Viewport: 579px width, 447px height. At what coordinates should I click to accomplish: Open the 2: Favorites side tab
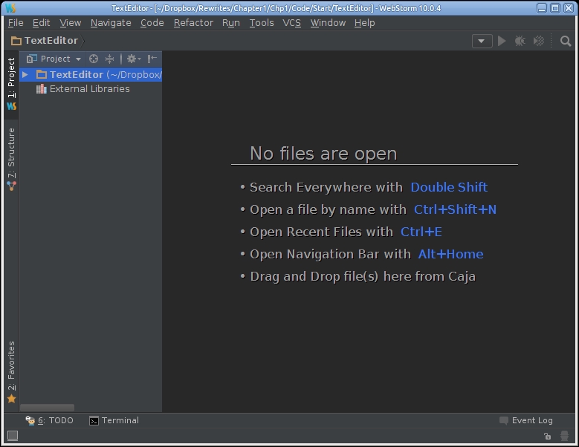pos(11,372)
